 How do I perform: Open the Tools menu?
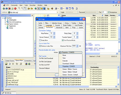coord(26,5)
